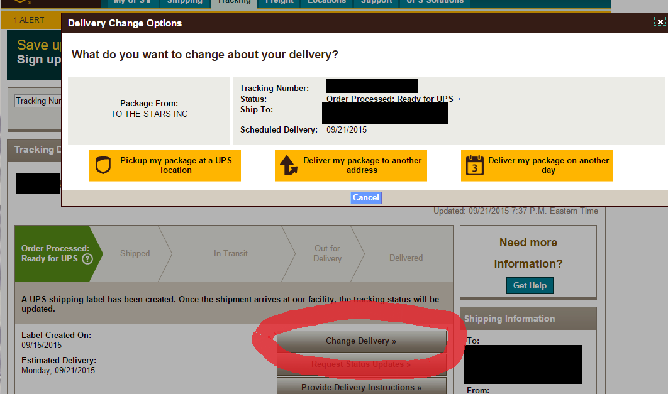Screen dimensions: 668x394
Task: Click the shield icon on Pickup button
Action: point(103,165)
